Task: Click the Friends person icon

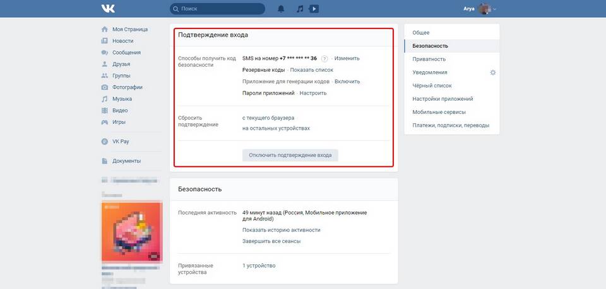Action: click(x=104, y=64)
